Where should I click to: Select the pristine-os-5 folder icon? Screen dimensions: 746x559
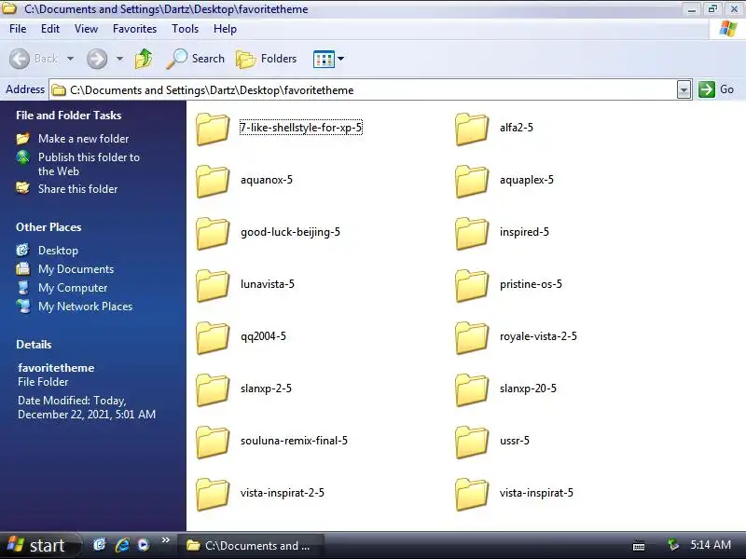point(472,285)
